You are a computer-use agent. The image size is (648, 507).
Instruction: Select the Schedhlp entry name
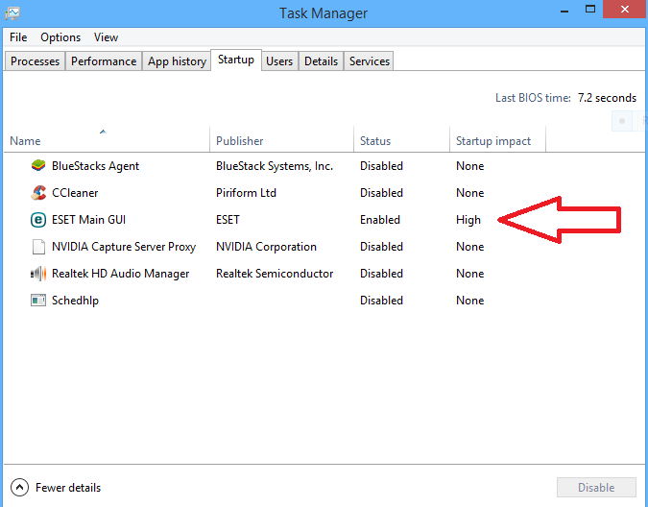(x=75, y=301)
